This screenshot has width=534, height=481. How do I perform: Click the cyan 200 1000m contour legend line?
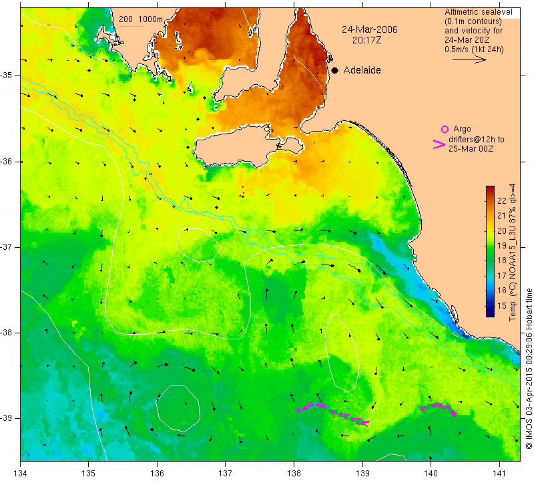[x=131, y=26]
